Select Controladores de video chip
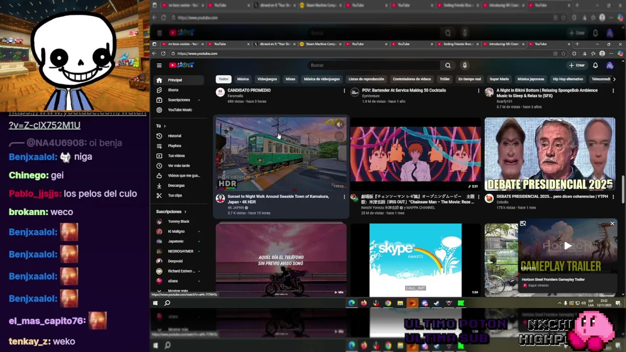Viewport: 626px width, 352px height. point(412,79)
